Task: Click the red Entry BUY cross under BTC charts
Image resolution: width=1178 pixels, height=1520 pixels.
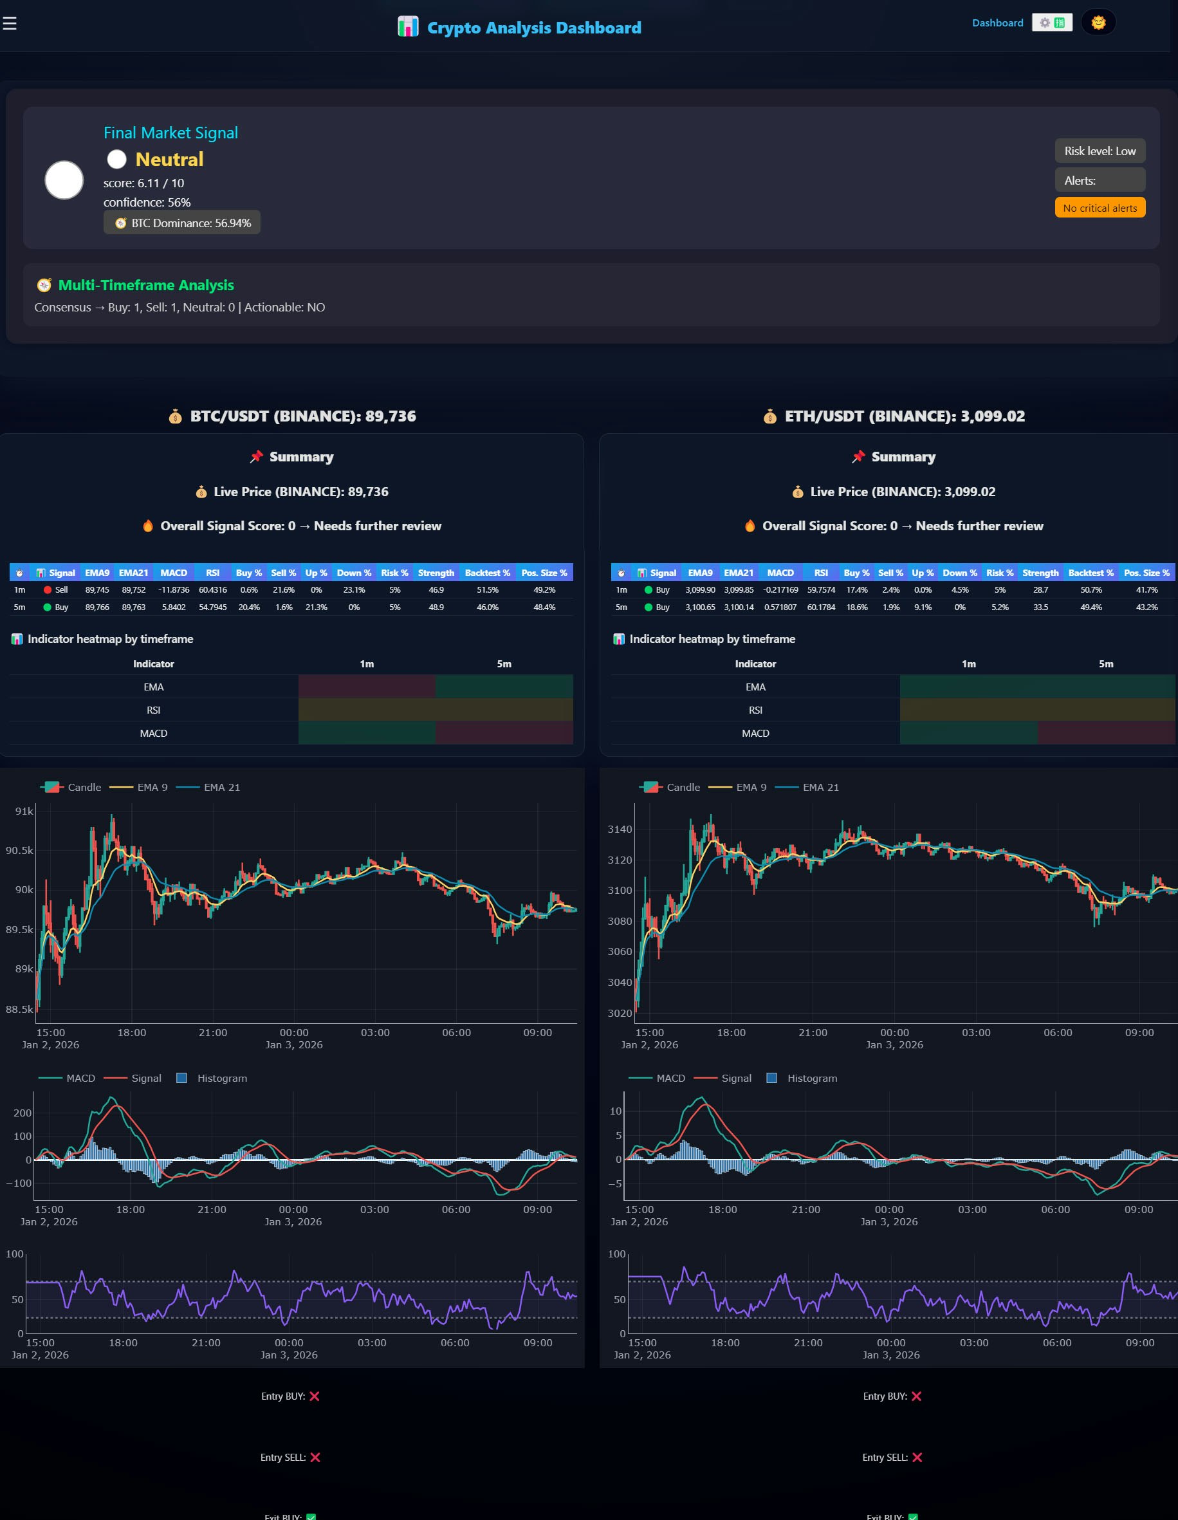Action: pos(316,1396)
